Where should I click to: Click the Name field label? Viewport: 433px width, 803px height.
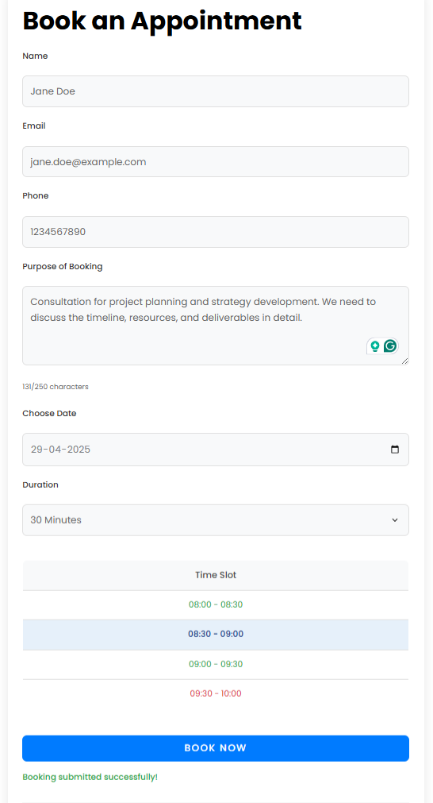click(35, 56)
